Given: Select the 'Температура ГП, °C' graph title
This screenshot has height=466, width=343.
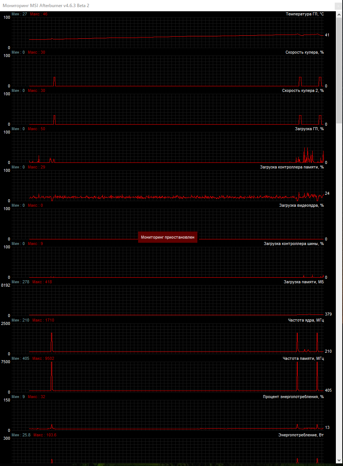Looking at the screenshot, I should point(305,14).
